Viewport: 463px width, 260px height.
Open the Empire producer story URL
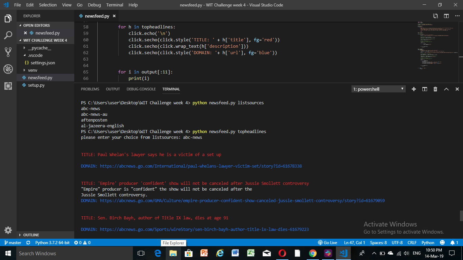242,201
